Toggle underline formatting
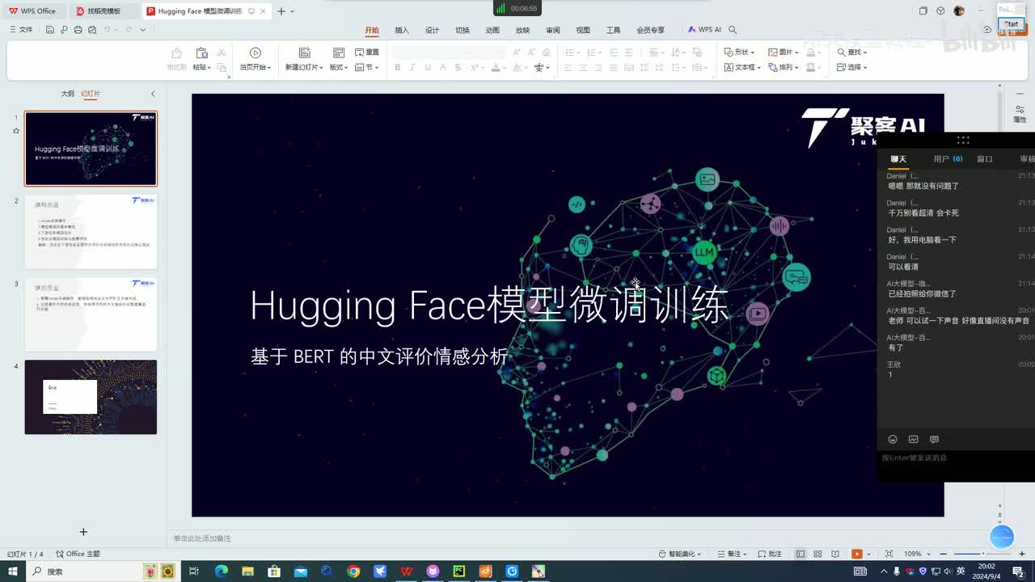 coord(427,67)
